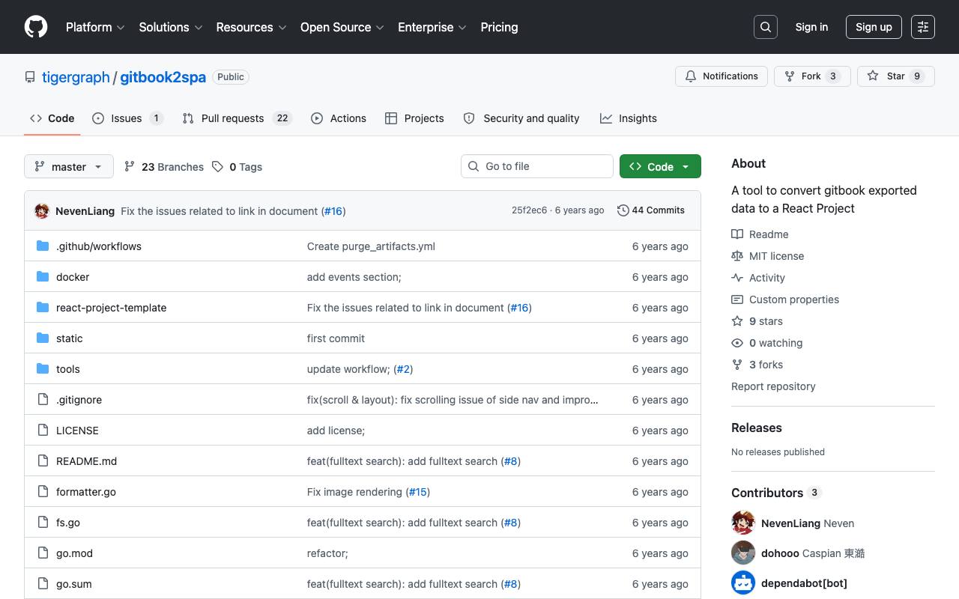Click the "first commit" message
The width and height of the screenshot is (959, 599).
[x=336, y=338]
